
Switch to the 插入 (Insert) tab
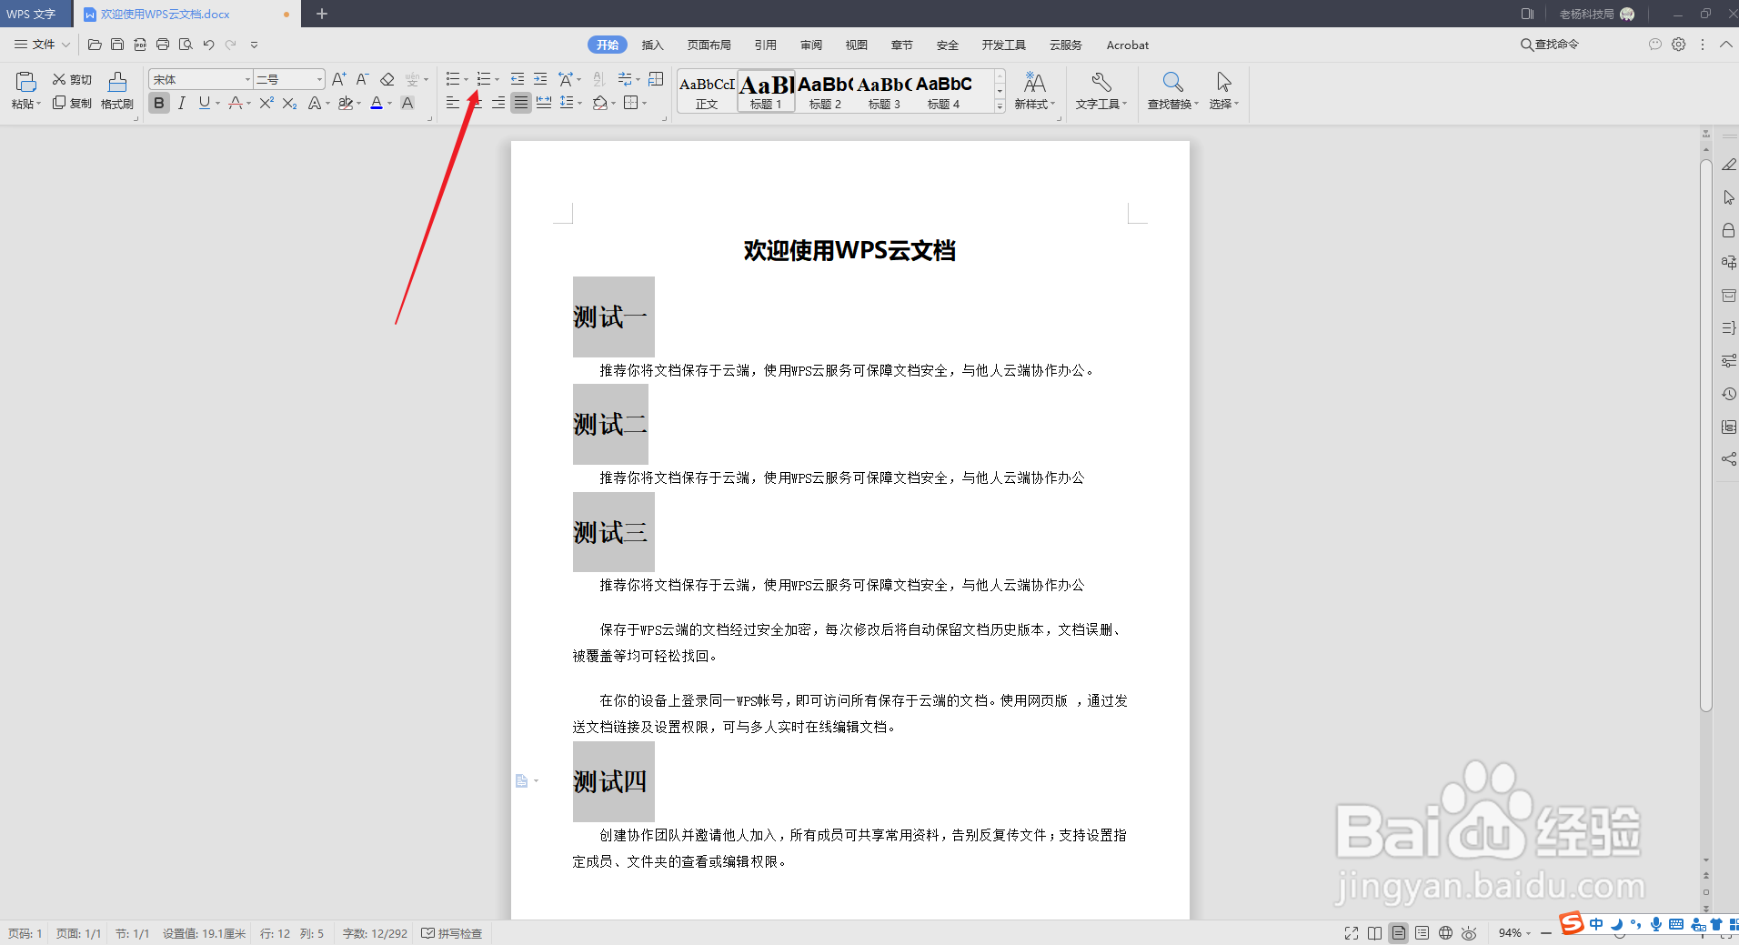tap(652, 45)
